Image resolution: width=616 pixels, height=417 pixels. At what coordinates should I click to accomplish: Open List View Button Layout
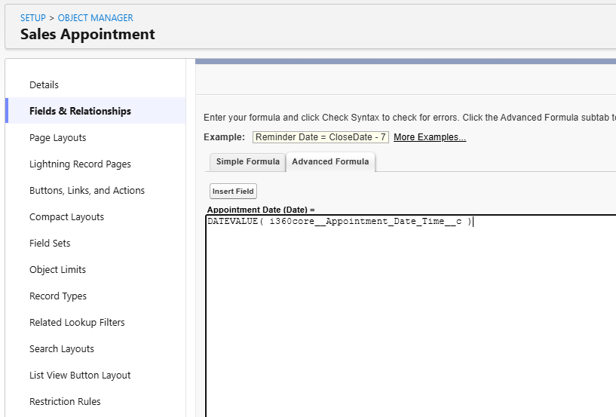tap(80, 376)
